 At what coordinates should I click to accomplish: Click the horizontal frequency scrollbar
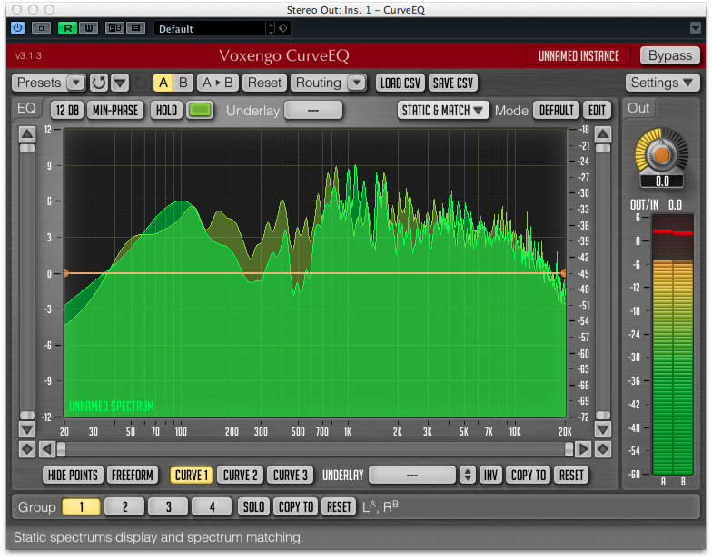pos(314,450)
